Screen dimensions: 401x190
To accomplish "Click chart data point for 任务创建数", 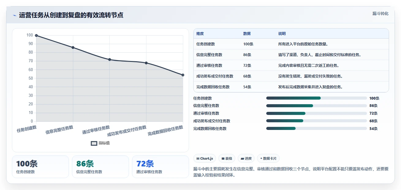I will (x=36, y=36).
